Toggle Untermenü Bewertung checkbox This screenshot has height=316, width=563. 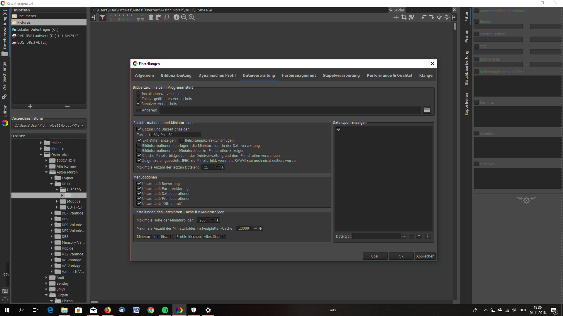point(139,183)
